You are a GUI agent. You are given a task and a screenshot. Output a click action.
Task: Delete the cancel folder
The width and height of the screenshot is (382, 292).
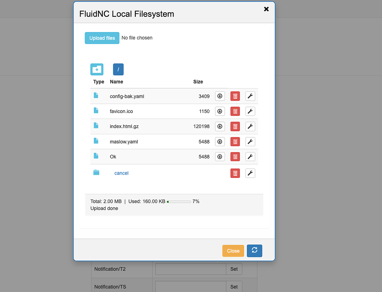click(235, 173)
